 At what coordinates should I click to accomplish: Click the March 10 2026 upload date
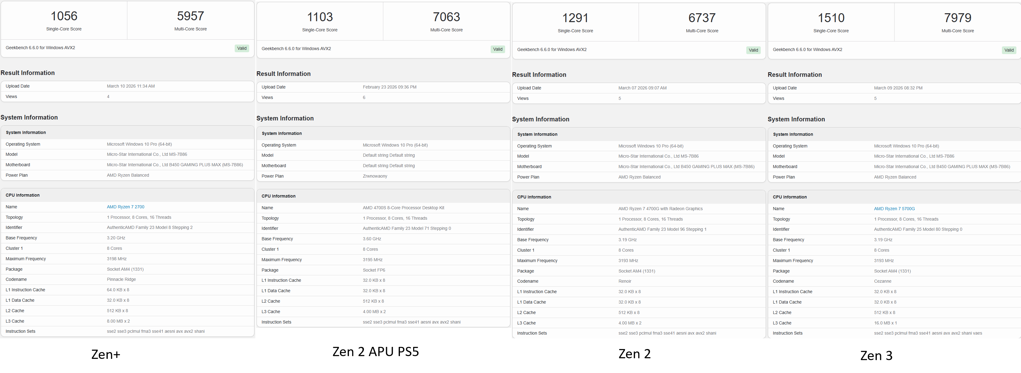pyautogui.click(x=130, y=86)
